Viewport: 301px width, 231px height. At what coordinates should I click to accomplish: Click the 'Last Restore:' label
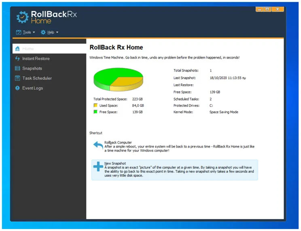(x=184, y=85)
